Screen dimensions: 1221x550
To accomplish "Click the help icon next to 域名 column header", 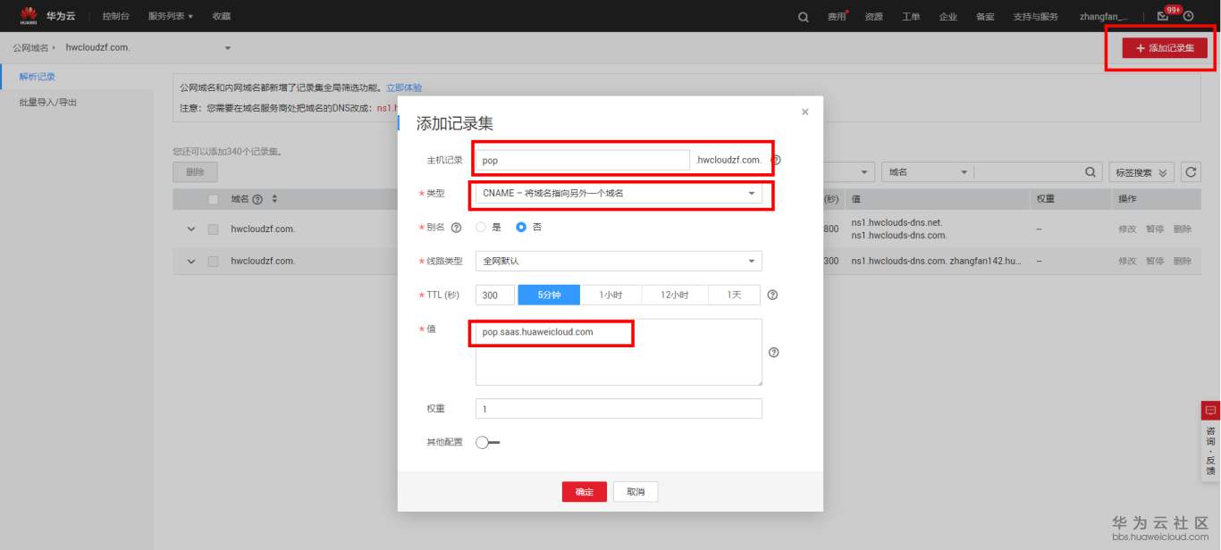I will point(257,199).
